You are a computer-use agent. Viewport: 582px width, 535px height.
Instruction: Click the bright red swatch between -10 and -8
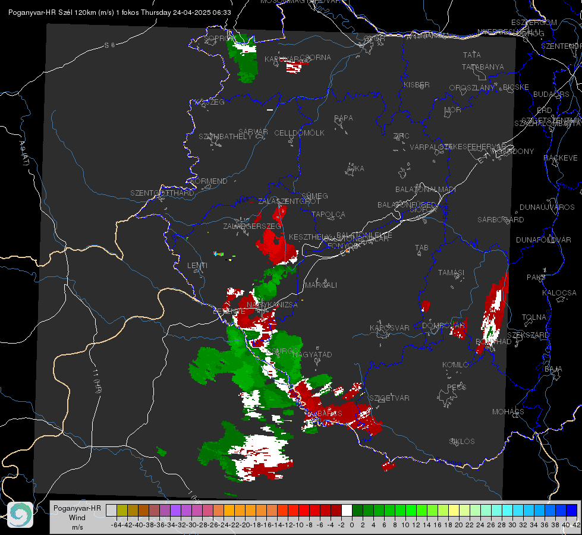[x=304, y=511]
